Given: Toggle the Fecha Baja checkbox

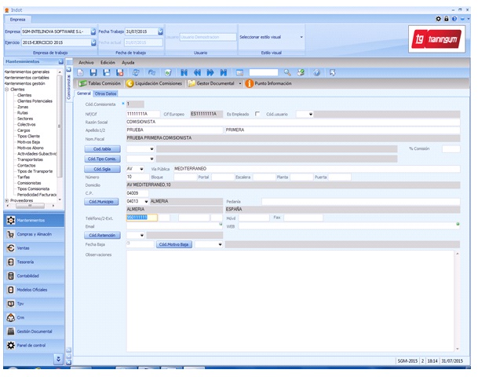Looking at the screenshot, I should [x=129, y=243].
